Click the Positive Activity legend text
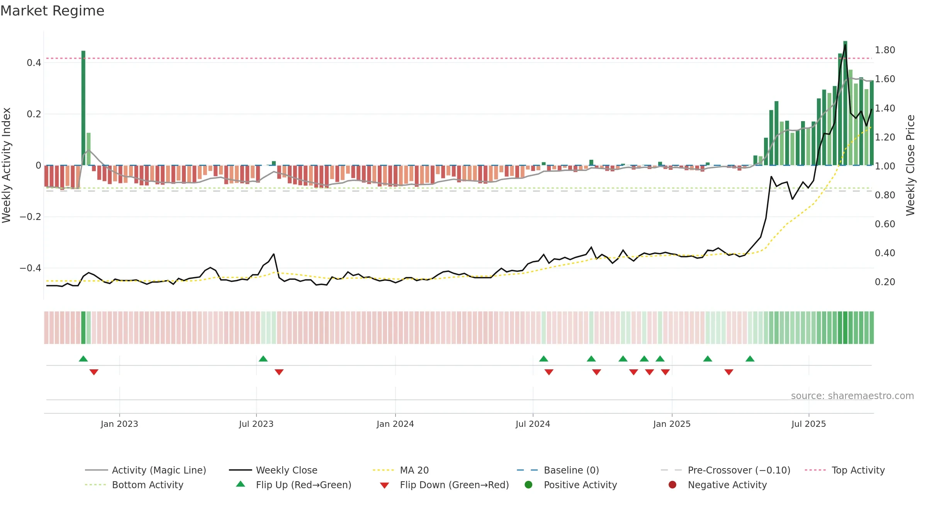 pos(581,485)
